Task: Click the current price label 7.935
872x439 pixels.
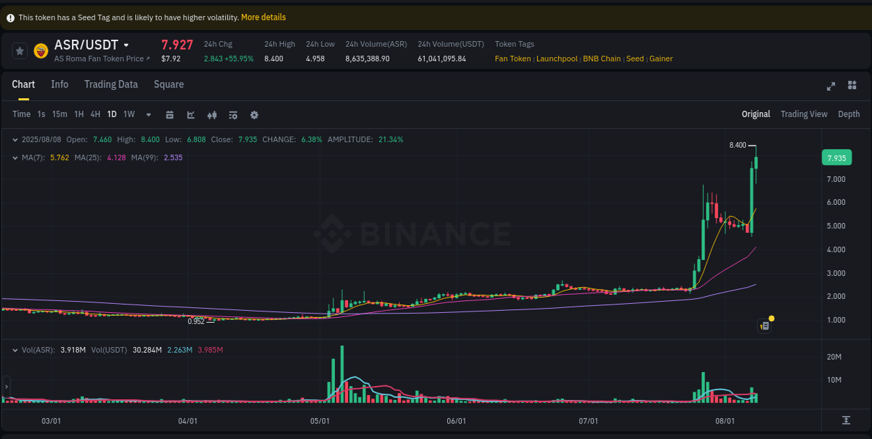Action: (x=836, y=157)
